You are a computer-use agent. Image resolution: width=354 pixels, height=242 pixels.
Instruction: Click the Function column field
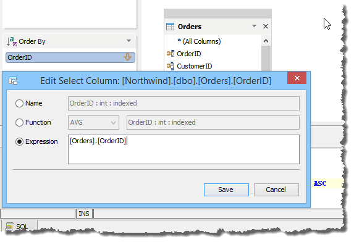click(x=213, y=122)
